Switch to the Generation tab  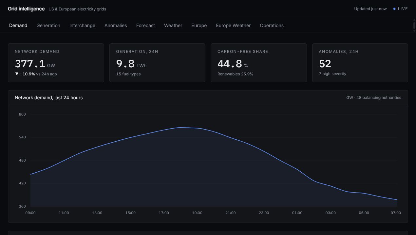[x=48, y=25]
